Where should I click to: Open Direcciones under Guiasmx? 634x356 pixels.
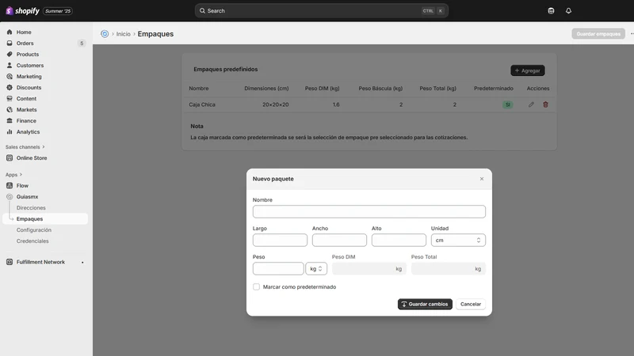point(31,208)
